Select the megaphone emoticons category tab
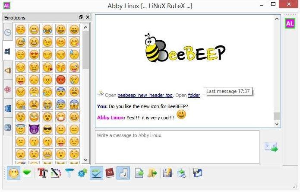Screen dimensions: 300x192 [x=8, y=70]
